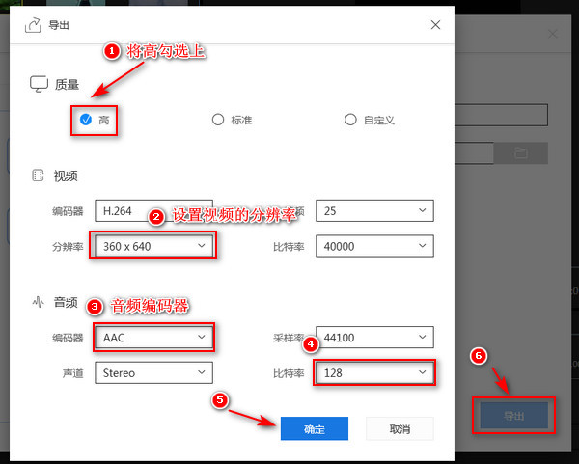
Task: Click the folder browse icon in background window
Action: coord(521,152)
